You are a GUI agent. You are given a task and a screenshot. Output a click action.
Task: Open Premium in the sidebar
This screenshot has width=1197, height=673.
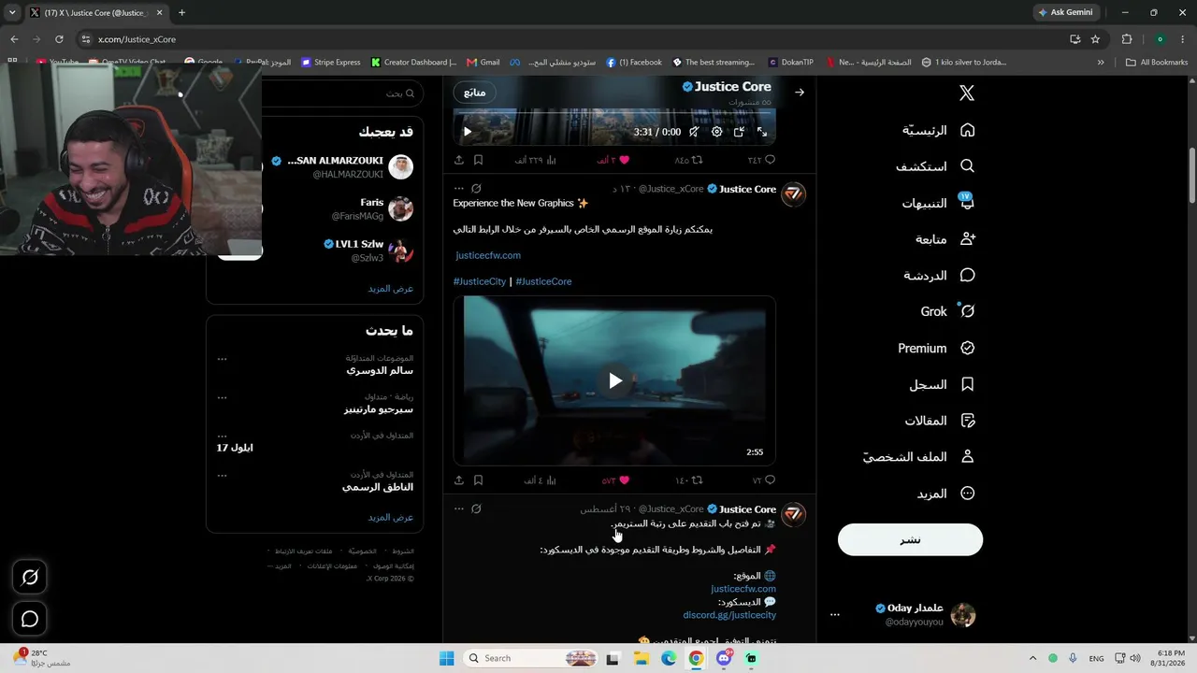click(x=936, y=348)
